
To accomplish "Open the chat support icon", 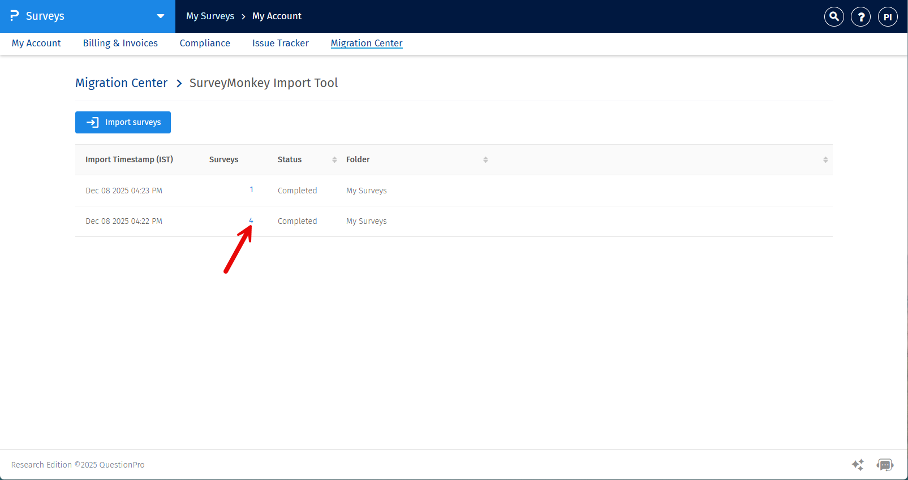I will tap(885, 465).
